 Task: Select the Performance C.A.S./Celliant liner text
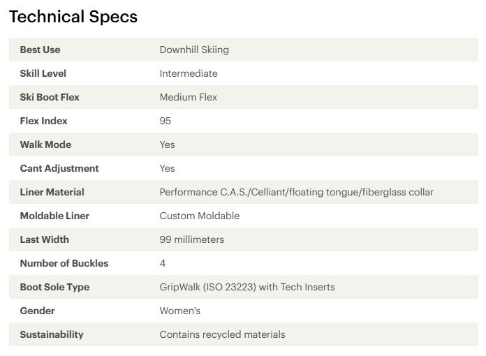tap(296, 192)
